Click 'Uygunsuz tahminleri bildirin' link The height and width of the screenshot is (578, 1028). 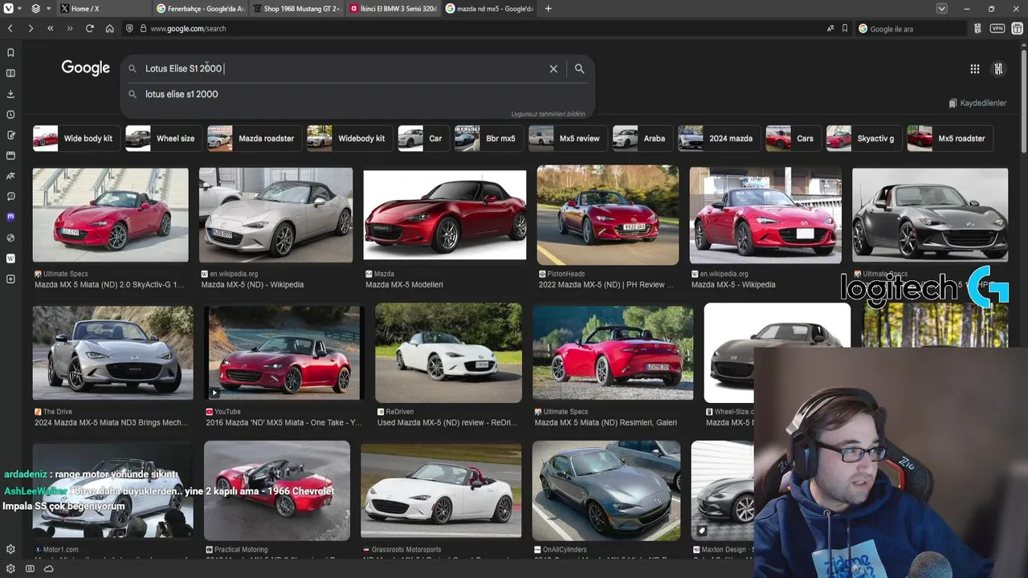pyautogui.click(x=548, y=114)
